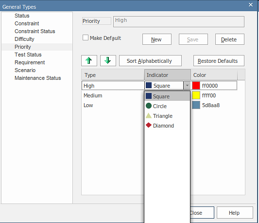
Task: Open Maintenance Status category
Action: click(x=38, y=78)
